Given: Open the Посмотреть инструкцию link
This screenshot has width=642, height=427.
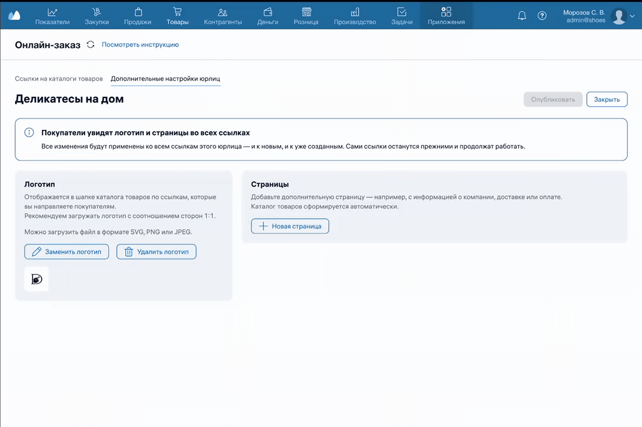Looking at the screenshot, I should point(140,45).
